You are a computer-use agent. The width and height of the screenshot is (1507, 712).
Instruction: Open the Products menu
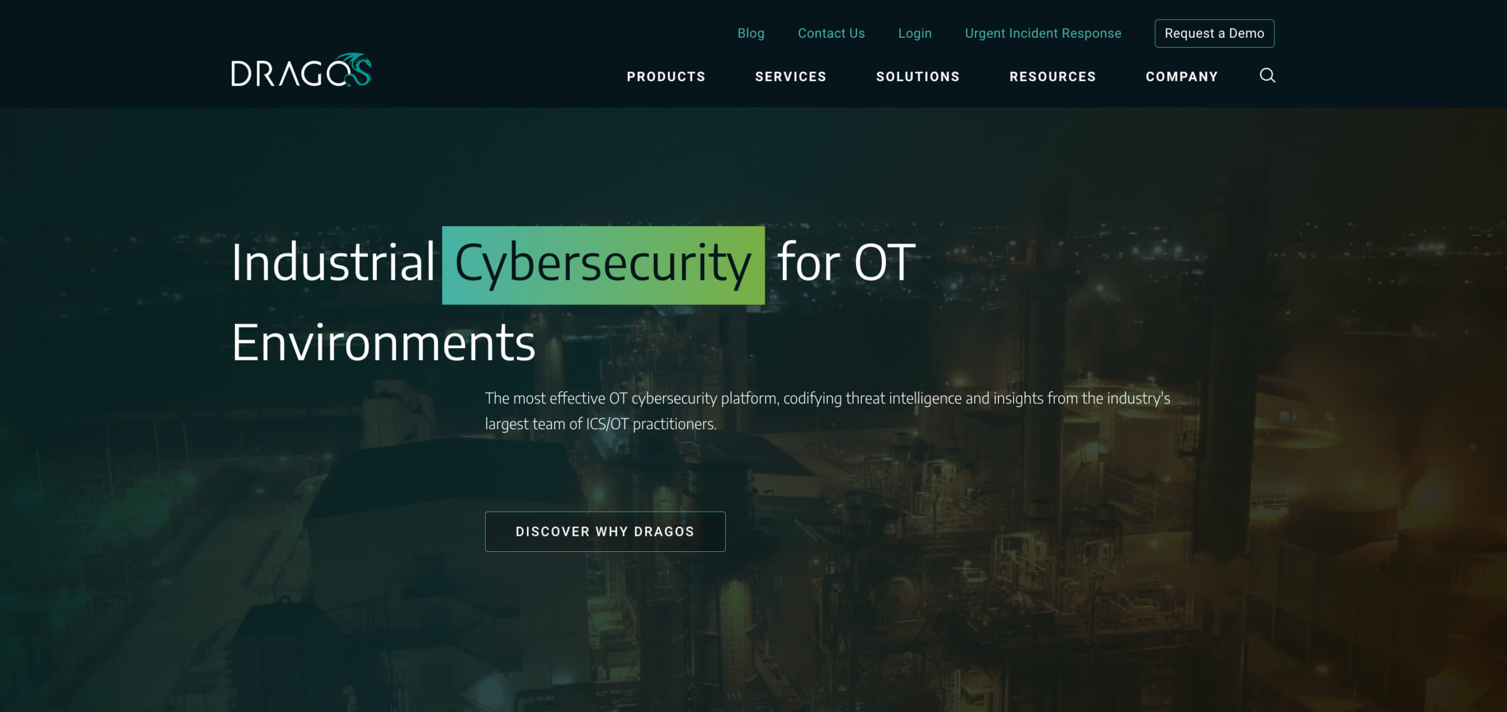tap(666, 77)
